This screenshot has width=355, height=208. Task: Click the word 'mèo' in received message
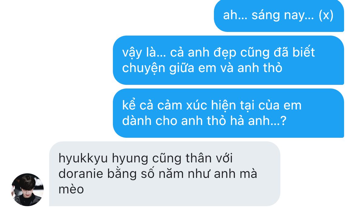point(71,189)
